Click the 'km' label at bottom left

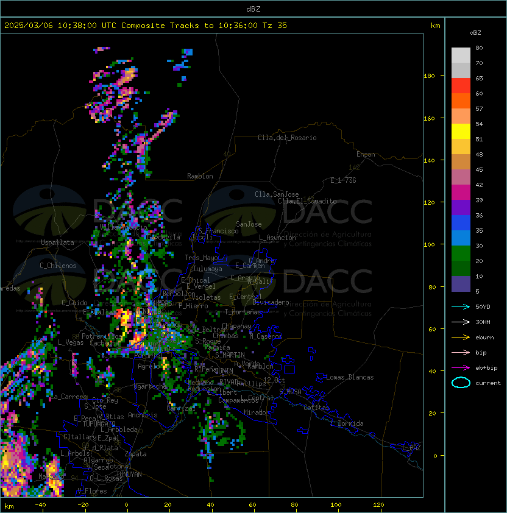point(9,506)
